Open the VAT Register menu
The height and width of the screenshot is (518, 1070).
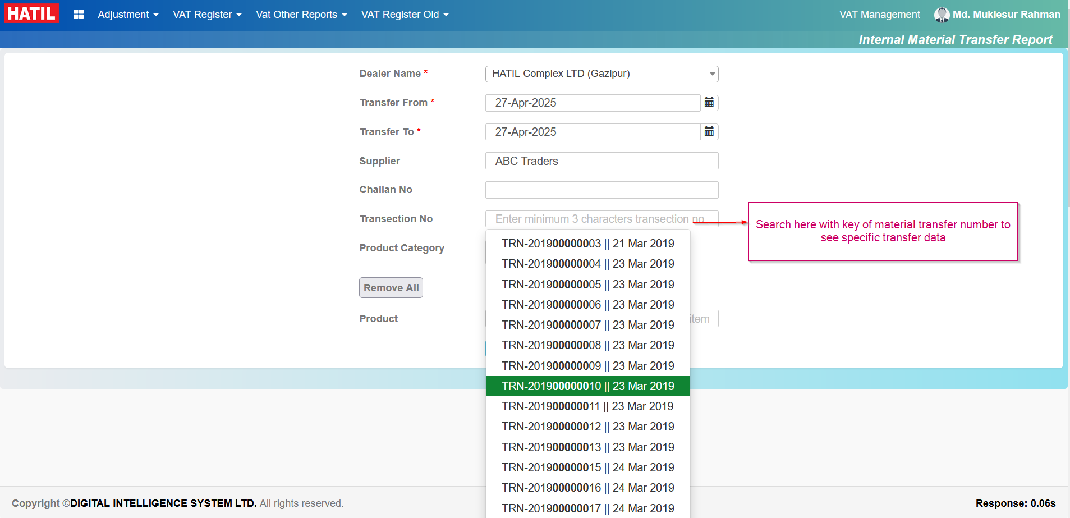pos(207,15)
